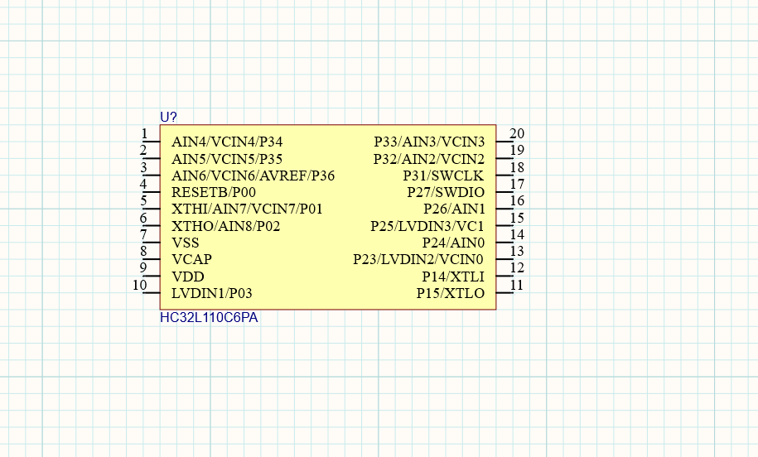The height and width of the screenshot is (457, 758).
Task: Select pin number 6
Action: click(143, 218)
